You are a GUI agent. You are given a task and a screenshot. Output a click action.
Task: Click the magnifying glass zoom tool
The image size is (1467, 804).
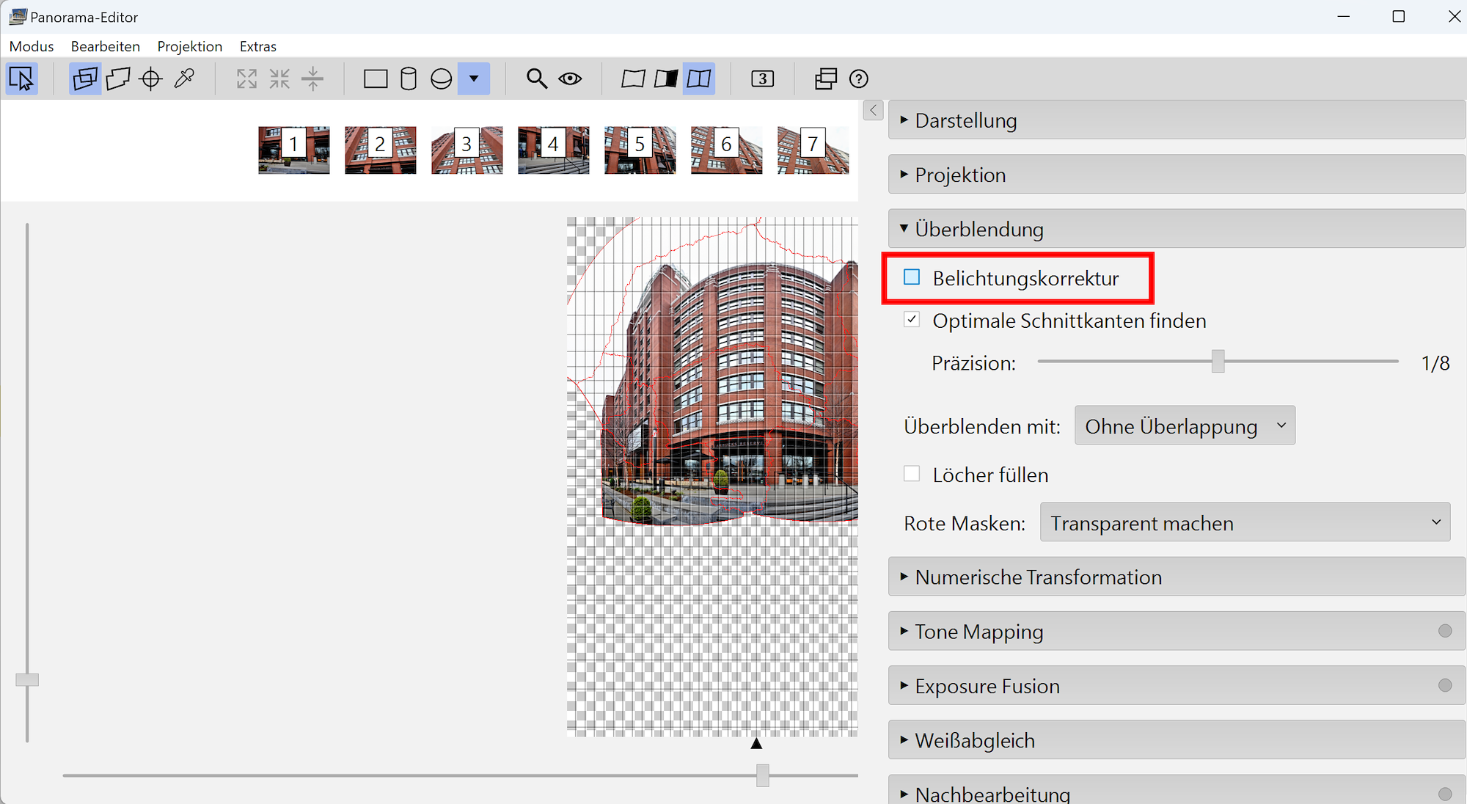click(537, 78)
